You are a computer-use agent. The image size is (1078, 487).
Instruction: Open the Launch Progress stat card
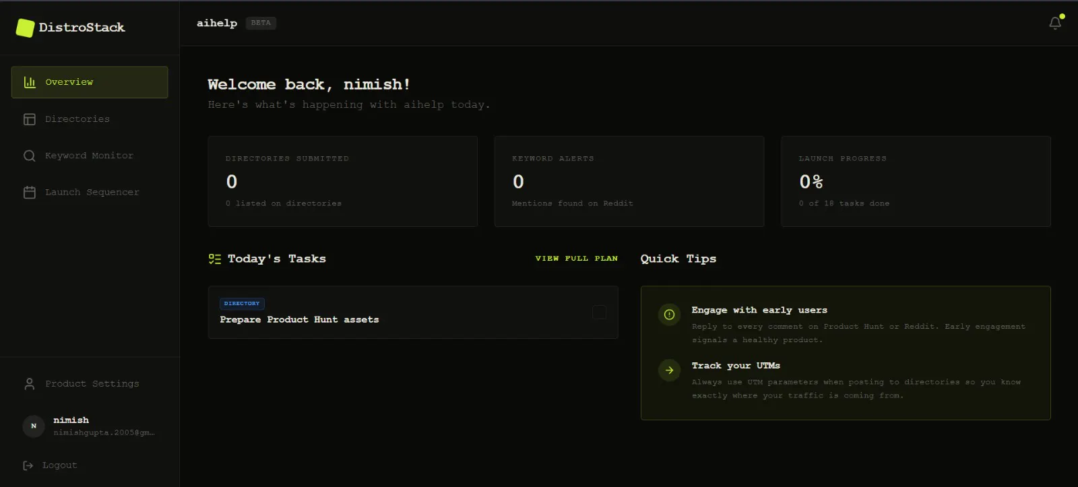click(x=916, y=182)
